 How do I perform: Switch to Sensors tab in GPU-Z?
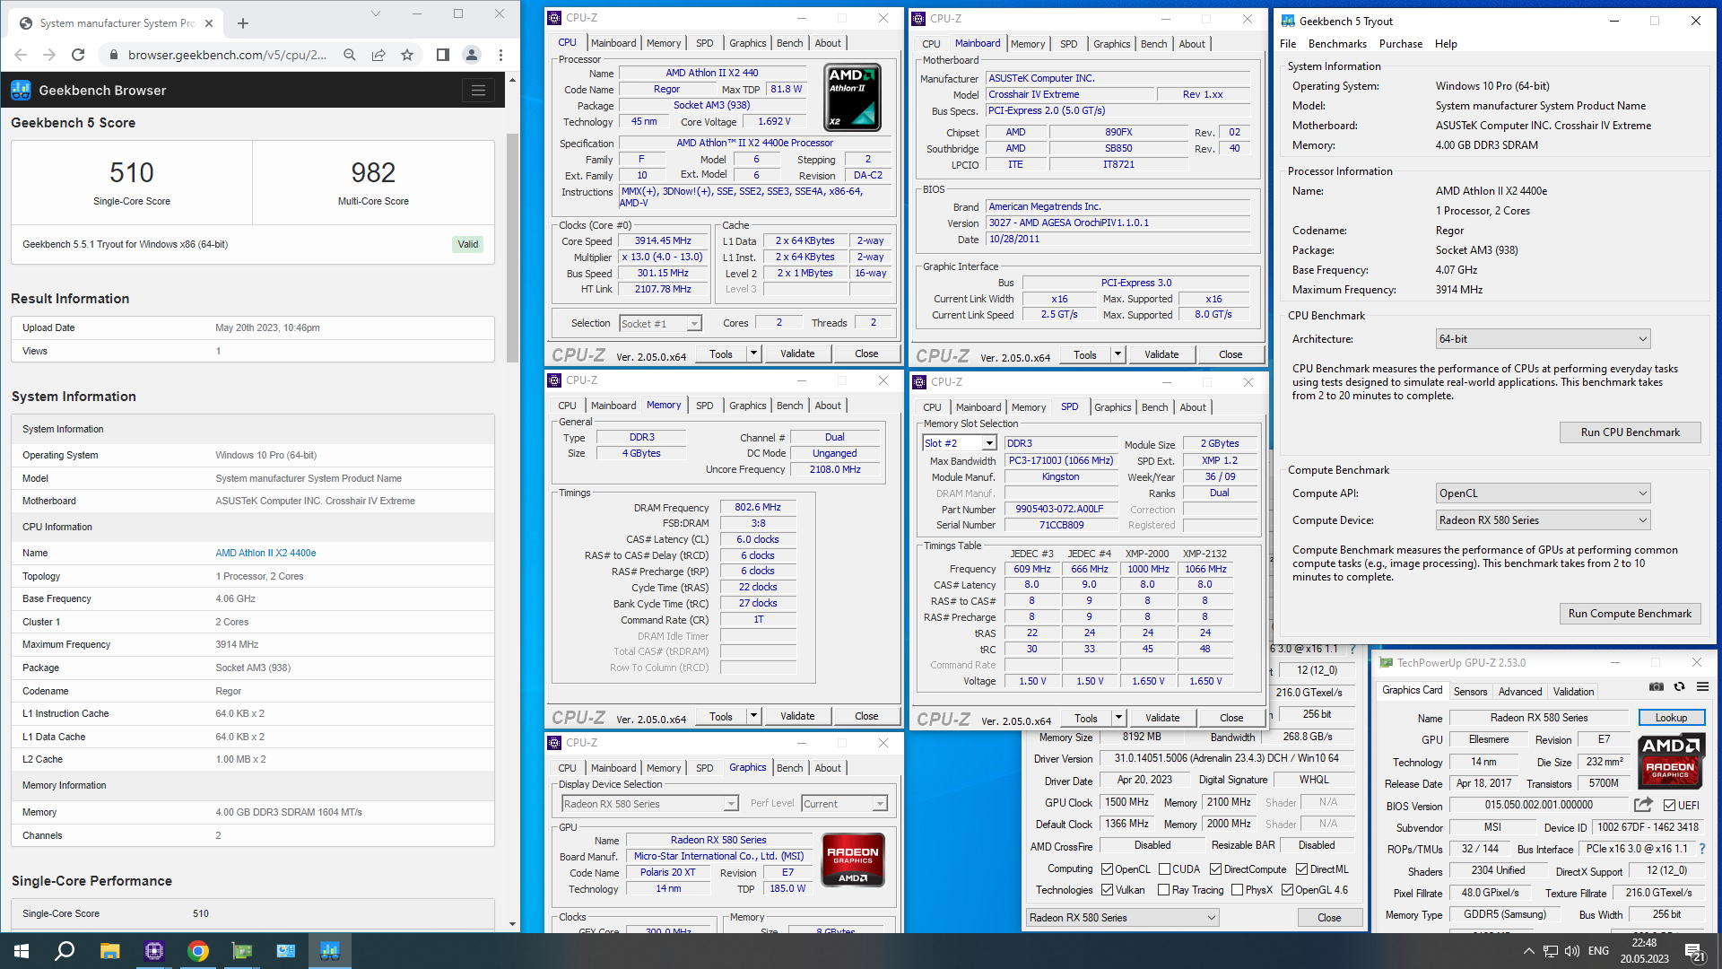[1470, 692]
